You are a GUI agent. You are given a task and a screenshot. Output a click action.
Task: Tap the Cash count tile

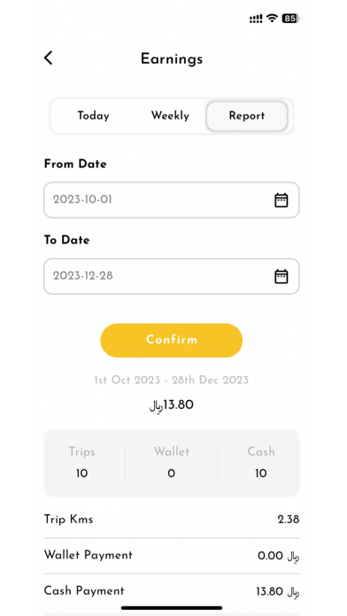261,462
